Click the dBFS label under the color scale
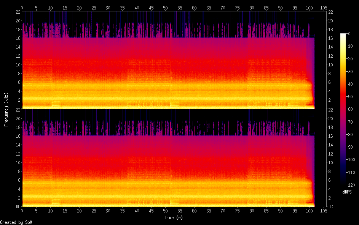The width and height of the screenshot is (359, 225). coord(347,192)
